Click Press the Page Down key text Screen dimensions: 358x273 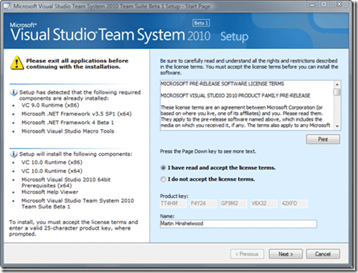tap(208, 151)
